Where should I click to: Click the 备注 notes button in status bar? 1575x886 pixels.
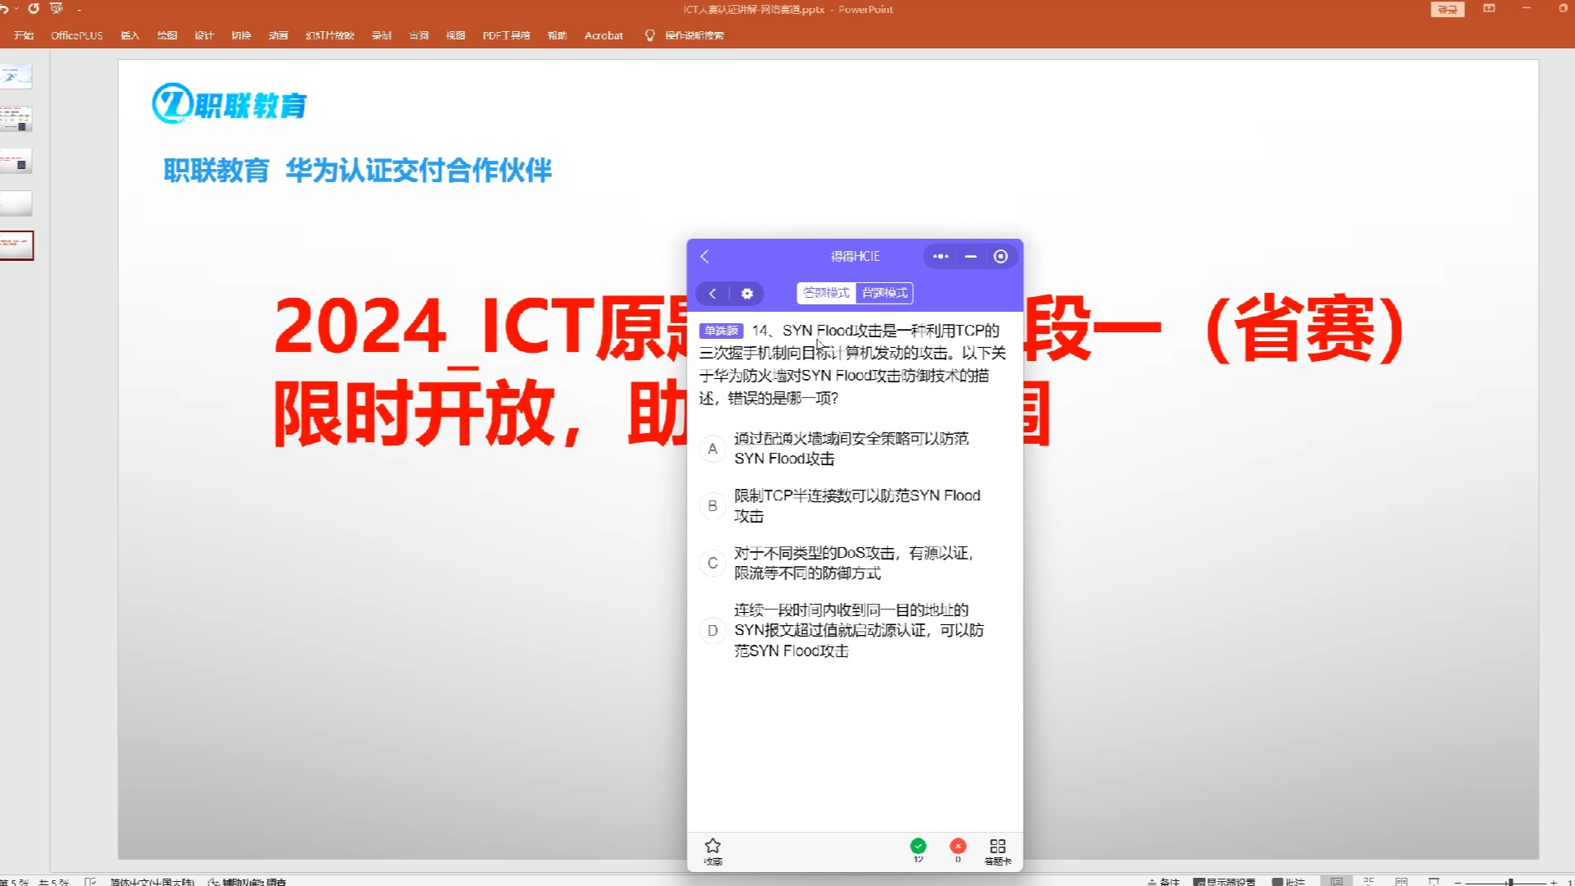pyautogui.click(x=1163, y=881)
